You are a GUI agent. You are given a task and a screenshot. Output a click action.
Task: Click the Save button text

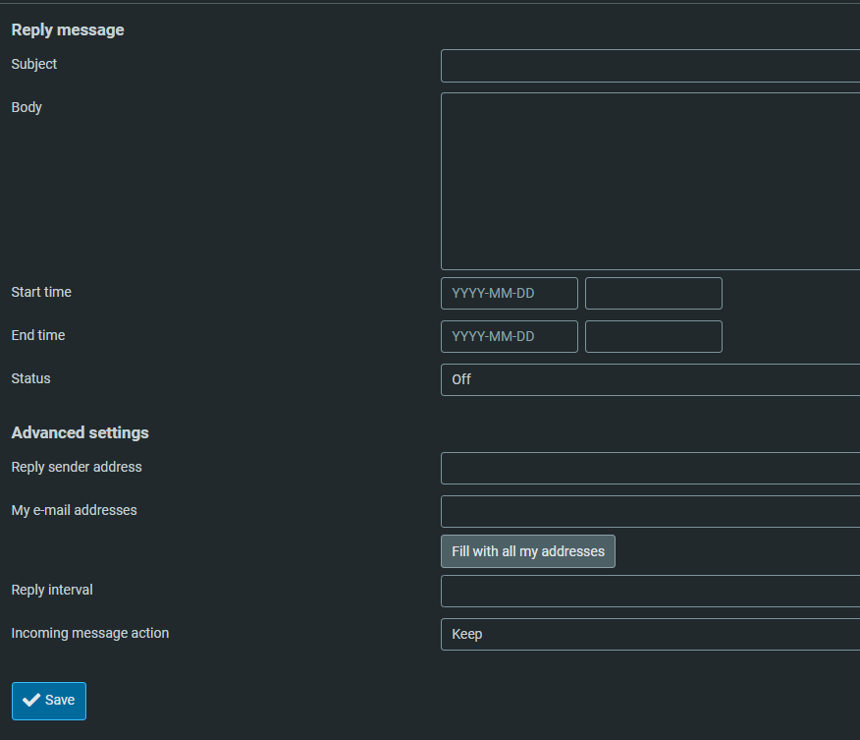pos(60,701)
